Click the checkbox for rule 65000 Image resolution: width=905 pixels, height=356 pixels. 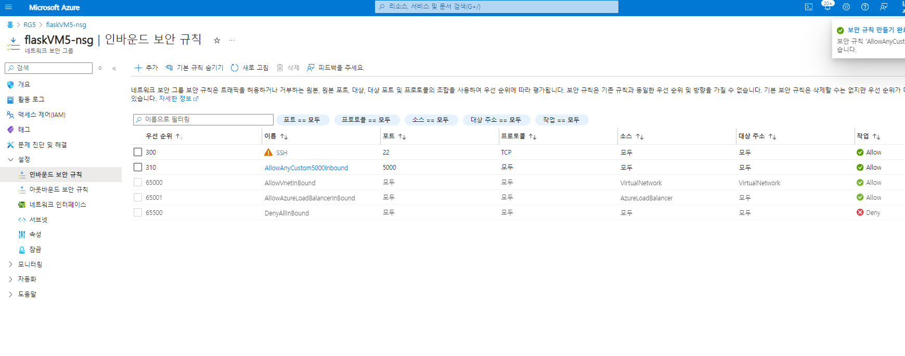pyautogui.click(x=138, y=182)
